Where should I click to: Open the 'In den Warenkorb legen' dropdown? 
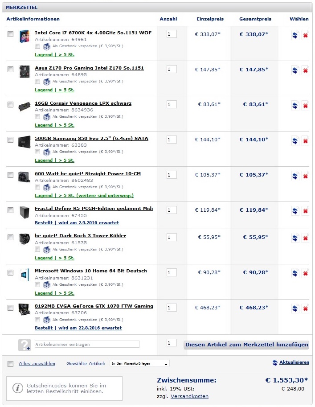tap(139, 364)
